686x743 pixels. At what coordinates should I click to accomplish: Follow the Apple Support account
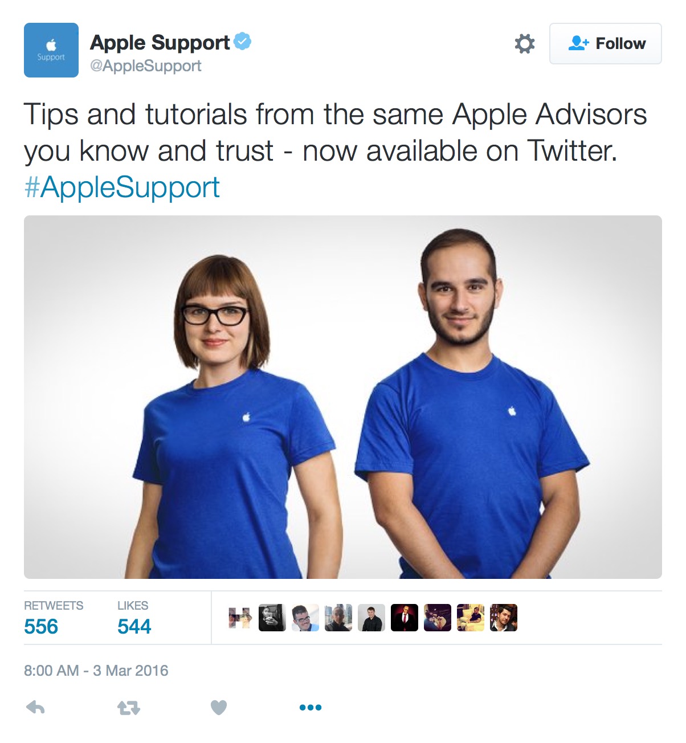(x=605, y=43)
